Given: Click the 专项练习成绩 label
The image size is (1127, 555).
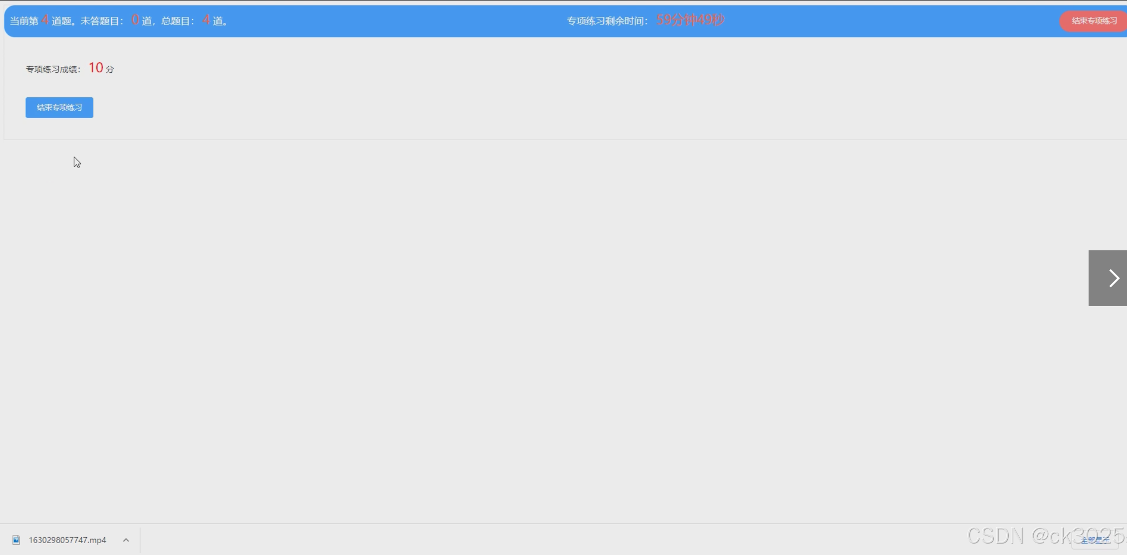Looking at the screenshot, I should pyautogui.click(x=52, y=69).
